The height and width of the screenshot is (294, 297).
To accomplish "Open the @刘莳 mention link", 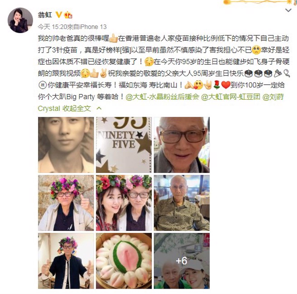I will tap(273, 96).
